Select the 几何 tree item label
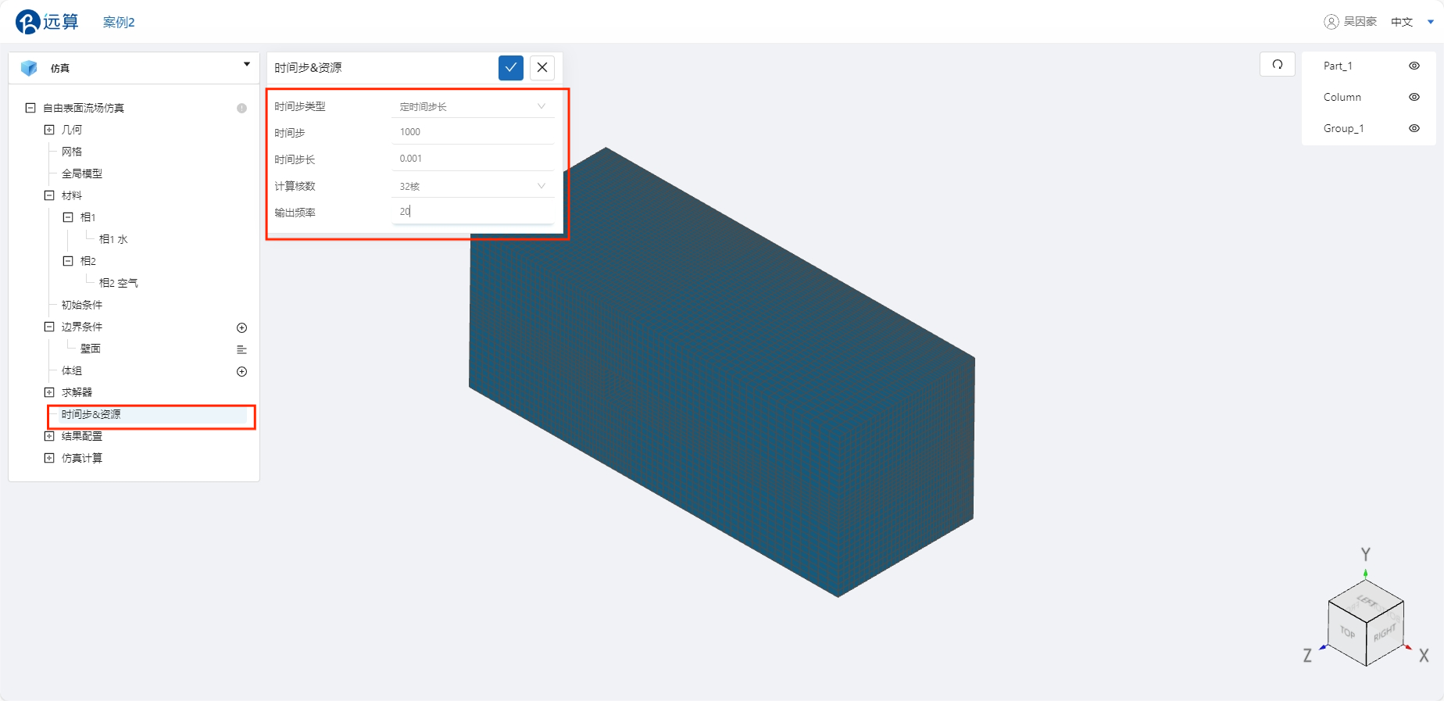 (x=72, y=130)
